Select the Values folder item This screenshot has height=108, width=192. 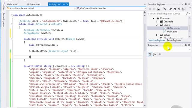[x=167, y=35]
